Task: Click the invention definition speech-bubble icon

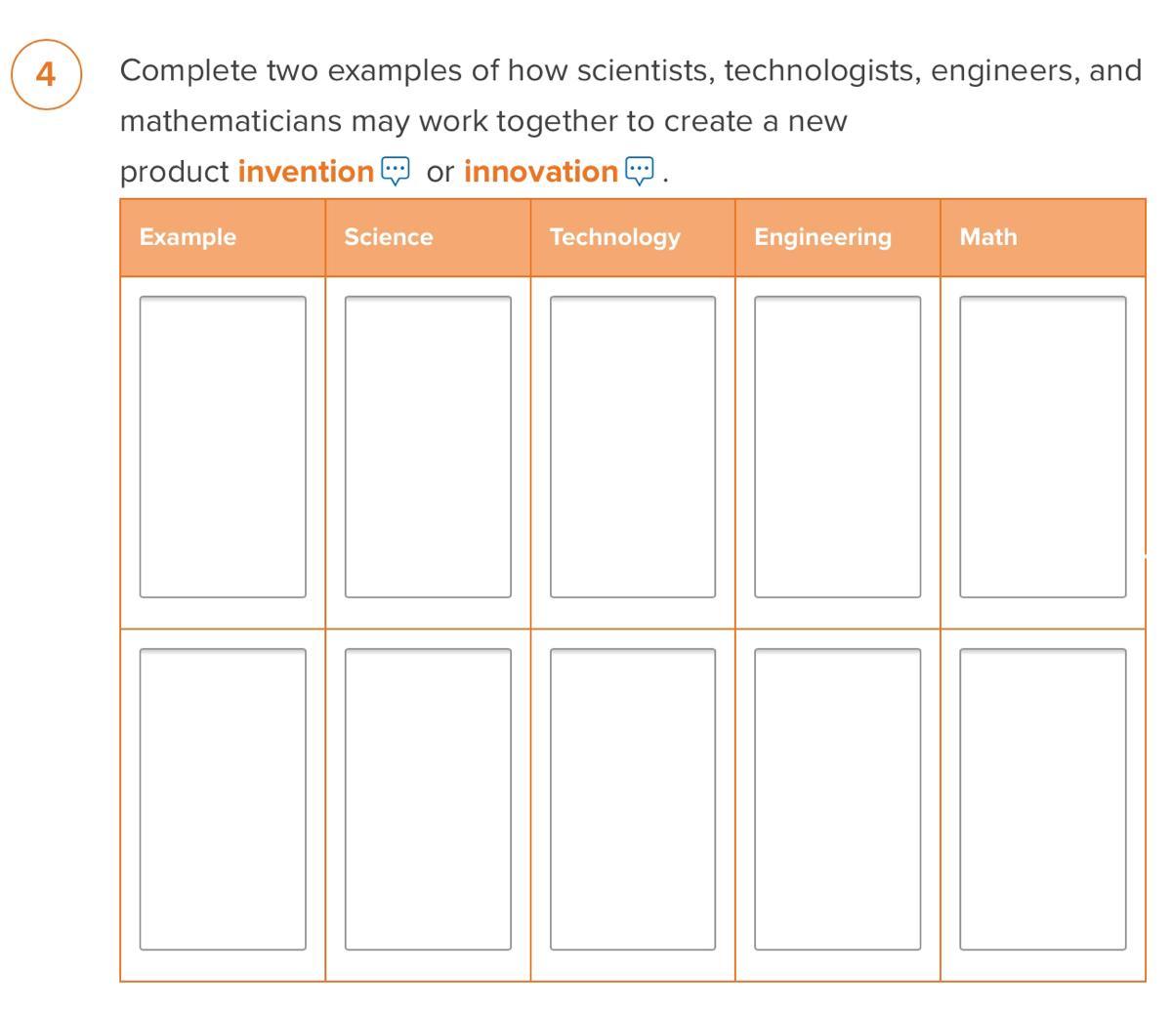Action: tap(396, 171)
